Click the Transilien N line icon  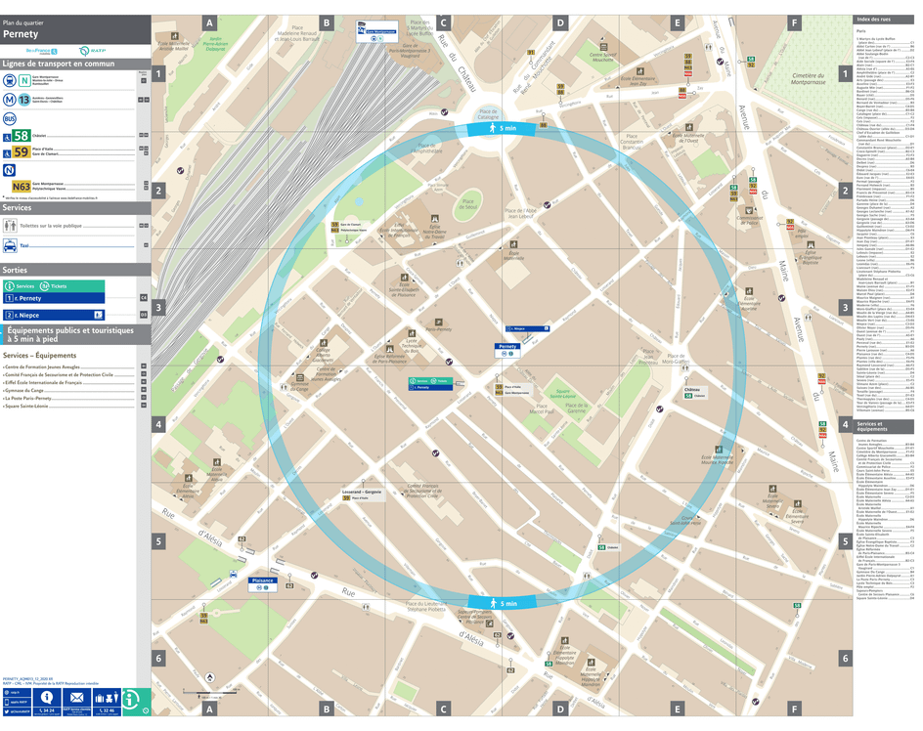coord(23,81)
